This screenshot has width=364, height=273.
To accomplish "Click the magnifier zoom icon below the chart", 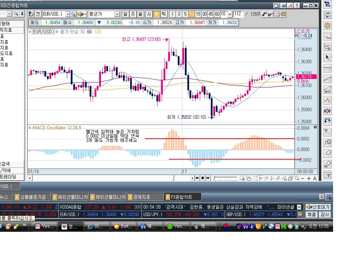I will (x=297, y=178).
